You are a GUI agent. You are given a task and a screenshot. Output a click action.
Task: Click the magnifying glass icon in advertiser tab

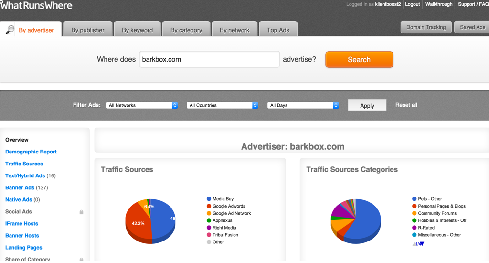pos(10,30)
